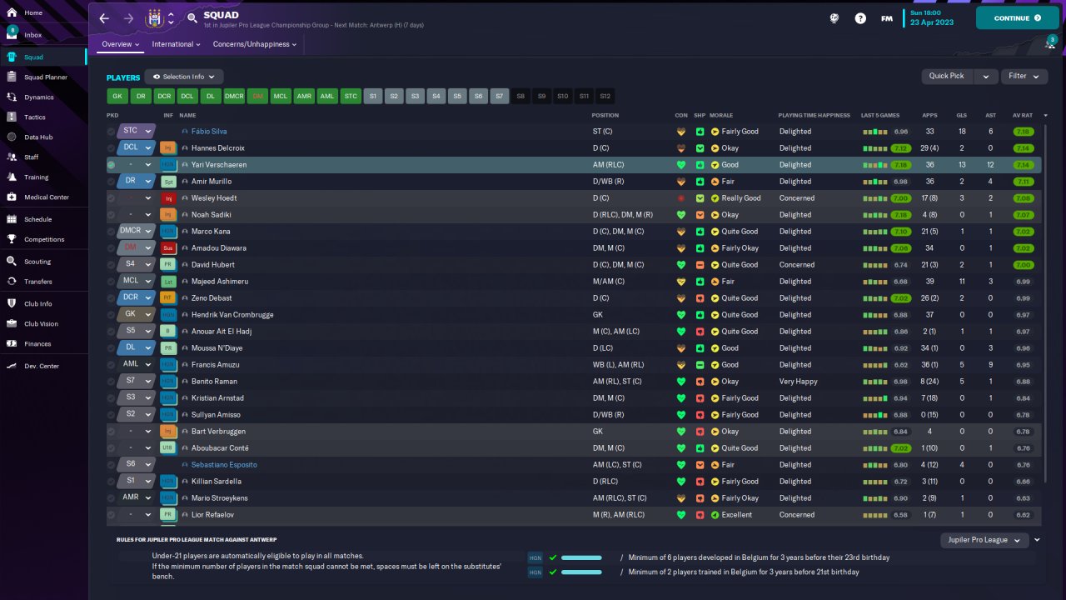Open the Training sidebar icon
Image resolution: width=1066 pixels, height=600 pixels.
coord(12,177)
